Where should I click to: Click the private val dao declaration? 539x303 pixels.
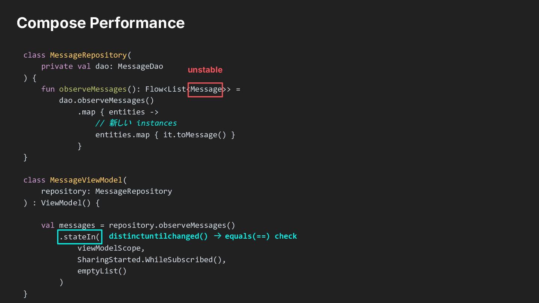75,67
